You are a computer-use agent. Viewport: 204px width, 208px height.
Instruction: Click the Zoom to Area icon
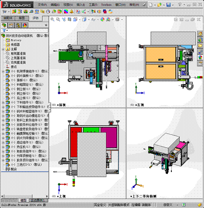[x=58, y=20]
